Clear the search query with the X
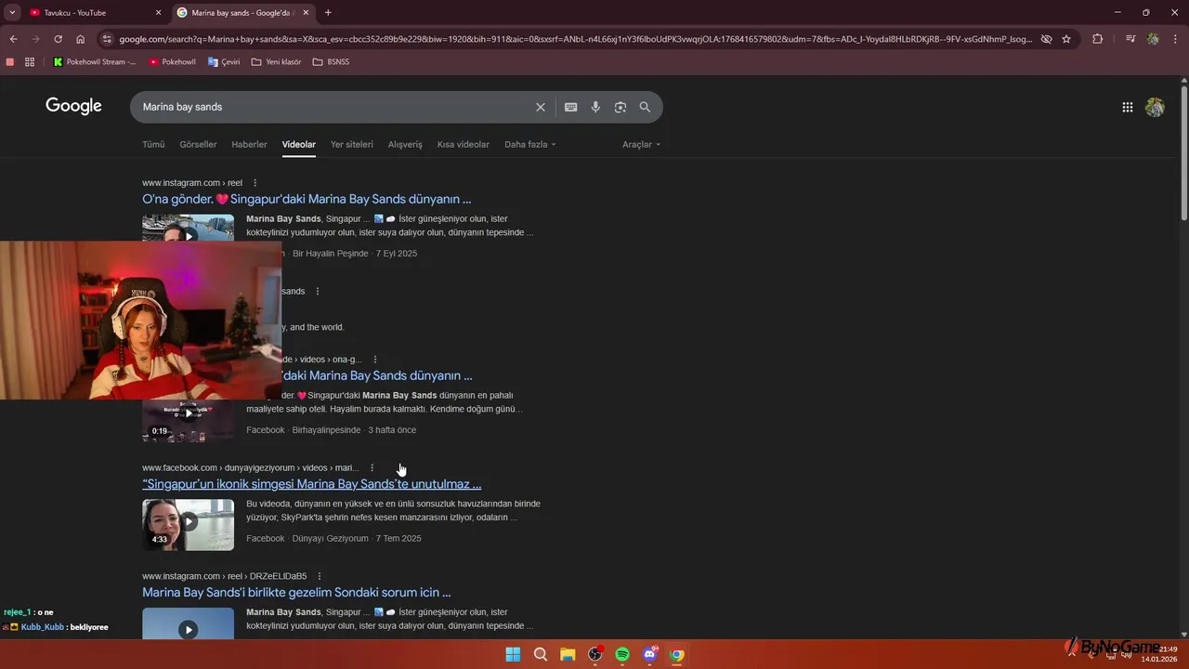1189x669 pixels. 541,107
